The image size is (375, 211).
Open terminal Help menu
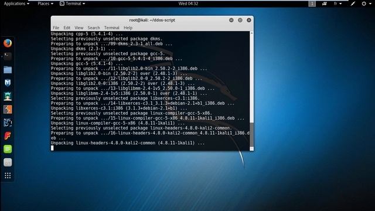pos(128,28)
